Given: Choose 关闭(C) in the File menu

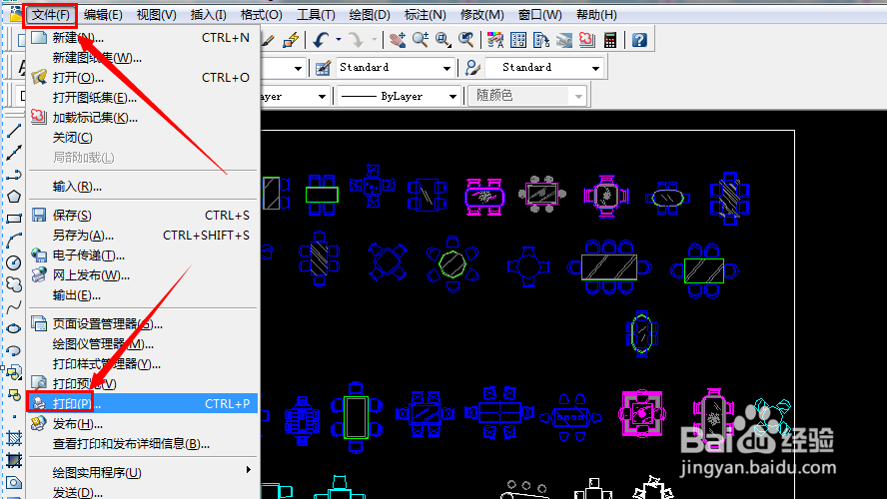Looking at the screenshot, I should click(x=142, y=138).
